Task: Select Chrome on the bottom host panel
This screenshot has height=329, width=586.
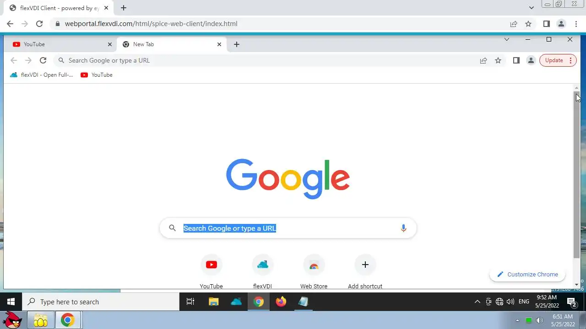Action: point(68,320)
